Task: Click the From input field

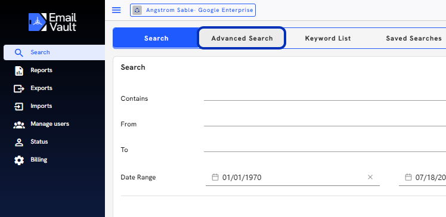Action: (325, 122)
